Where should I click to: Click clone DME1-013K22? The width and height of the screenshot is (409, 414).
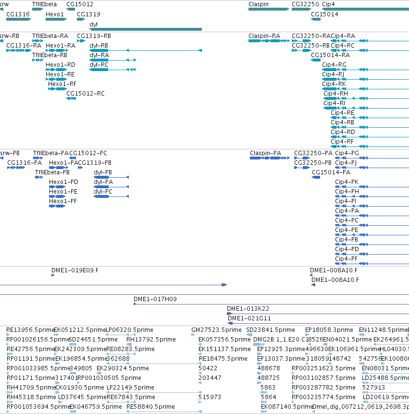point(318,314)
